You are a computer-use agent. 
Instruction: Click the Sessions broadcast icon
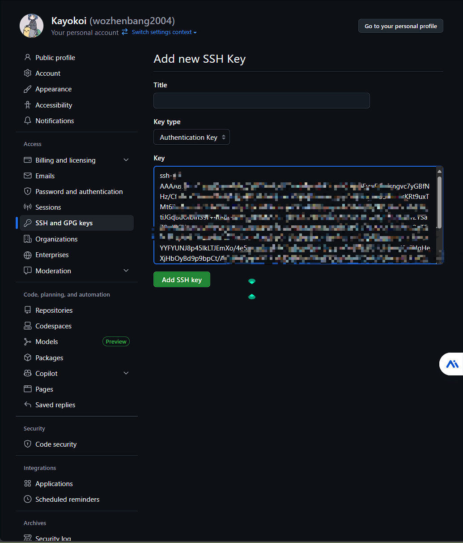click(28, 207)
